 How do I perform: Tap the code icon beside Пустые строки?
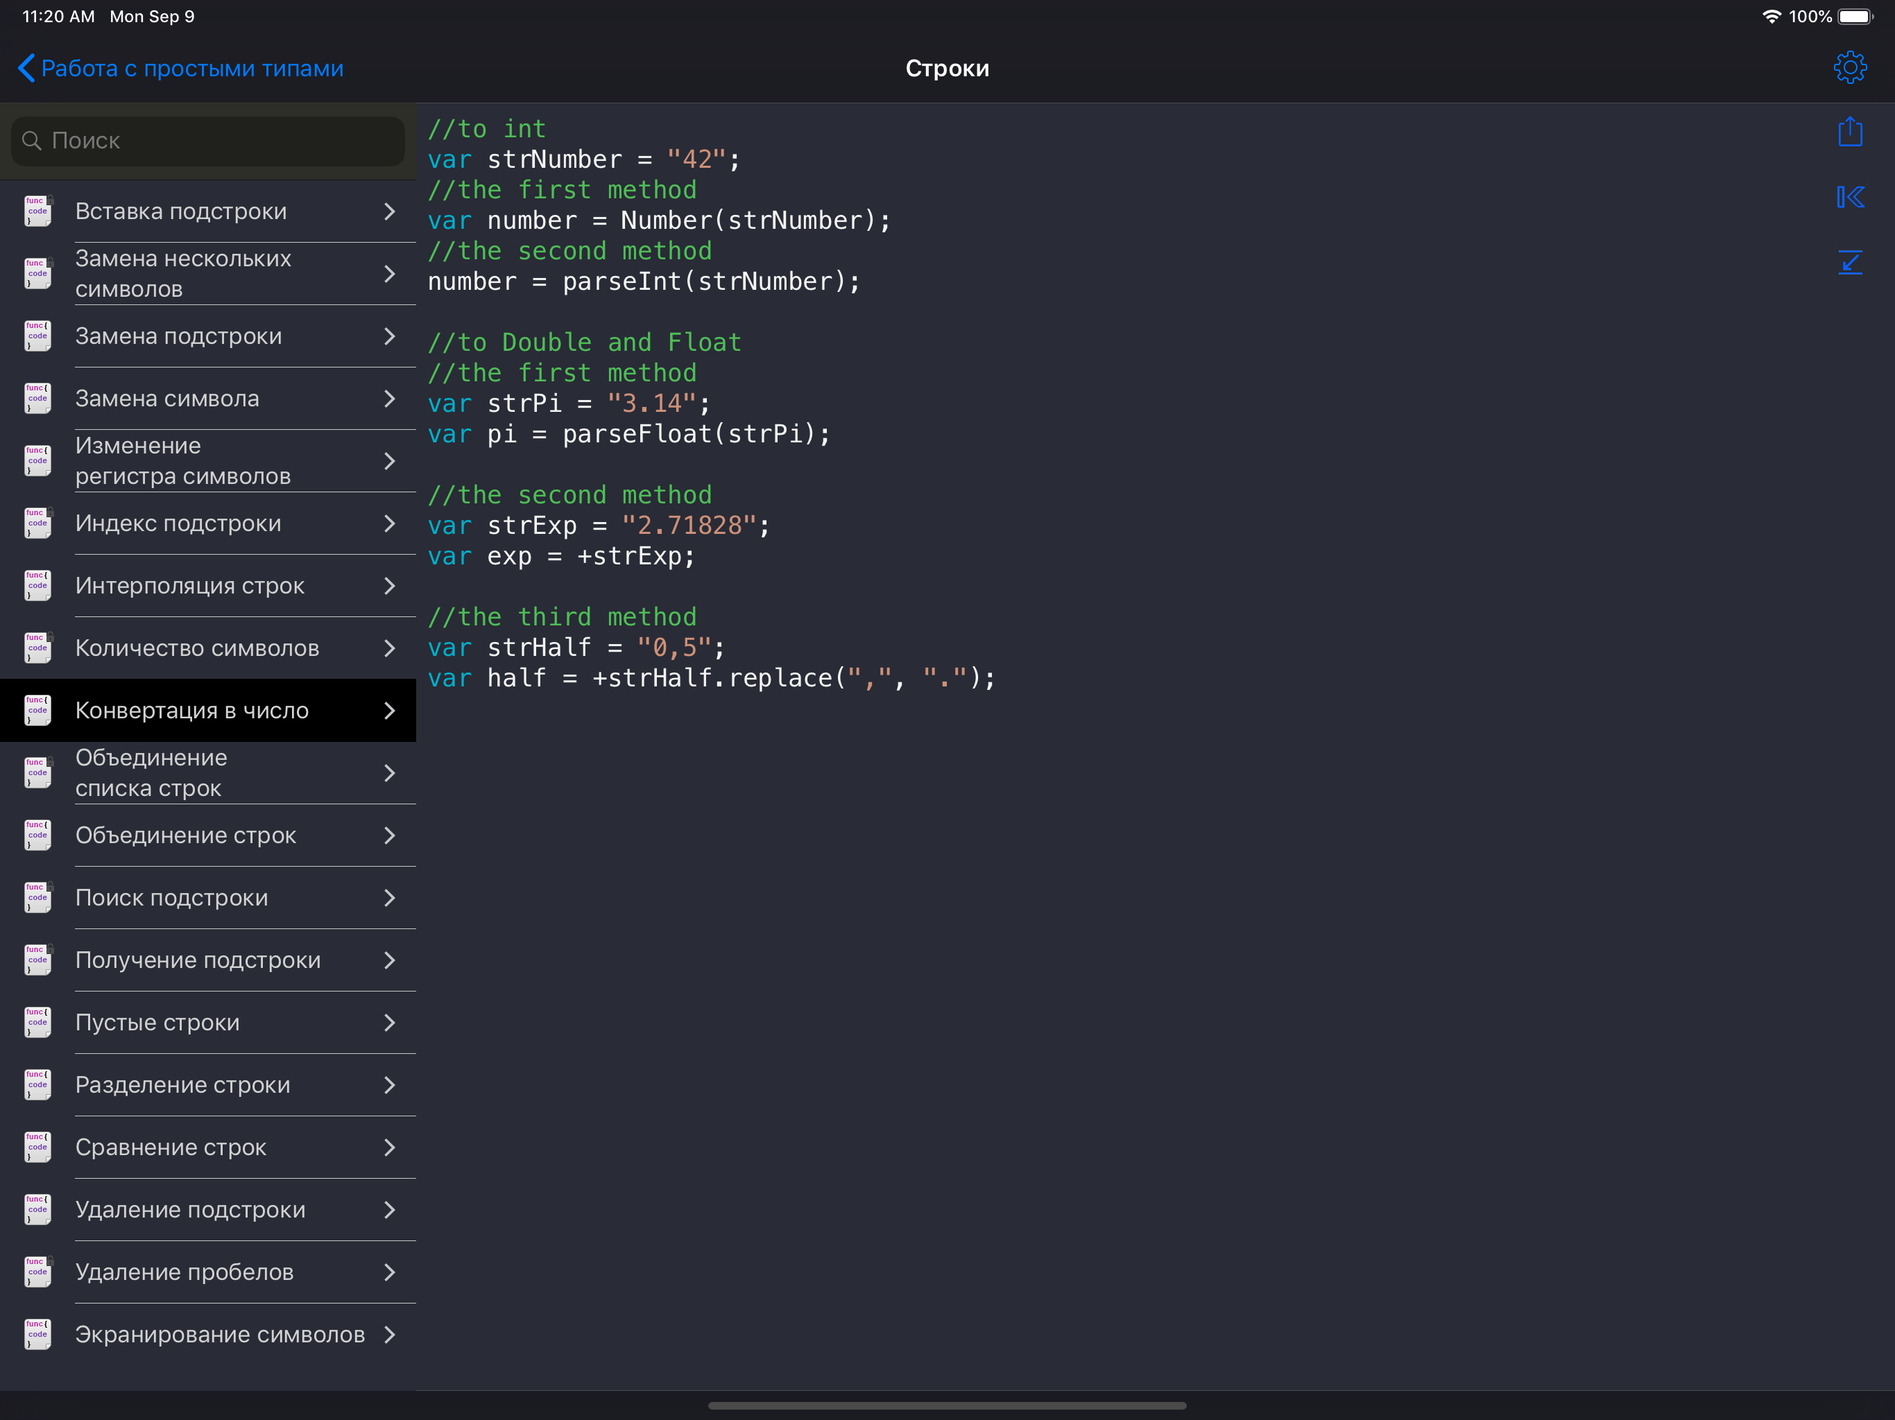click(37, 1022)
